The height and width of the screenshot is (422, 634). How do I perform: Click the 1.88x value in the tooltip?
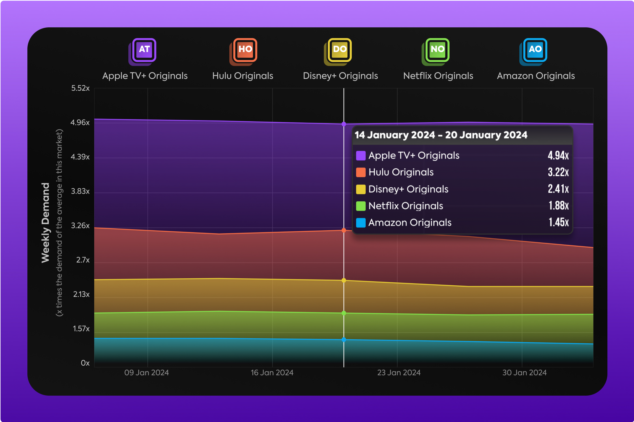[x=559, y=206]
